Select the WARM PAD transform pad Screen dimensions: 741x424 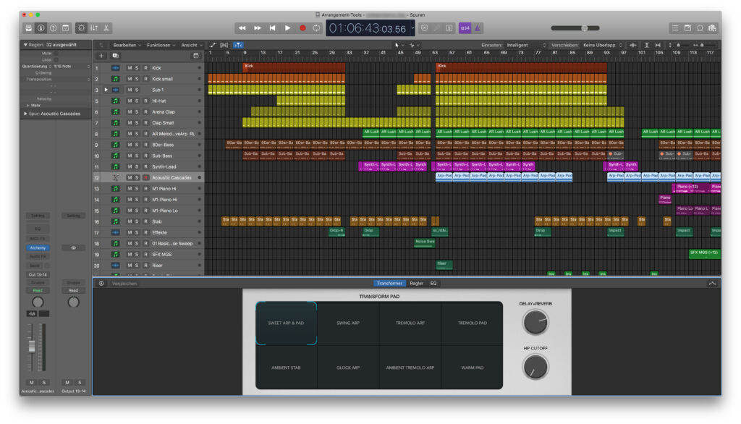tap(472, 368)
